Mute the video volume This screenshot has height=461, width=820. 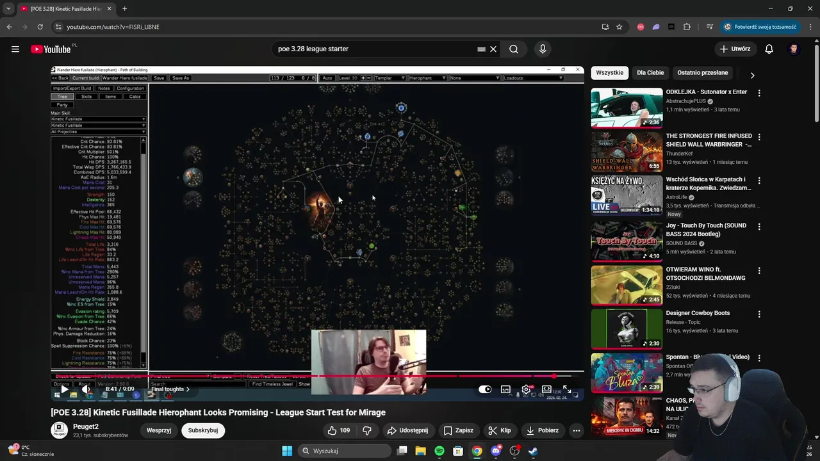click(86, 389)
